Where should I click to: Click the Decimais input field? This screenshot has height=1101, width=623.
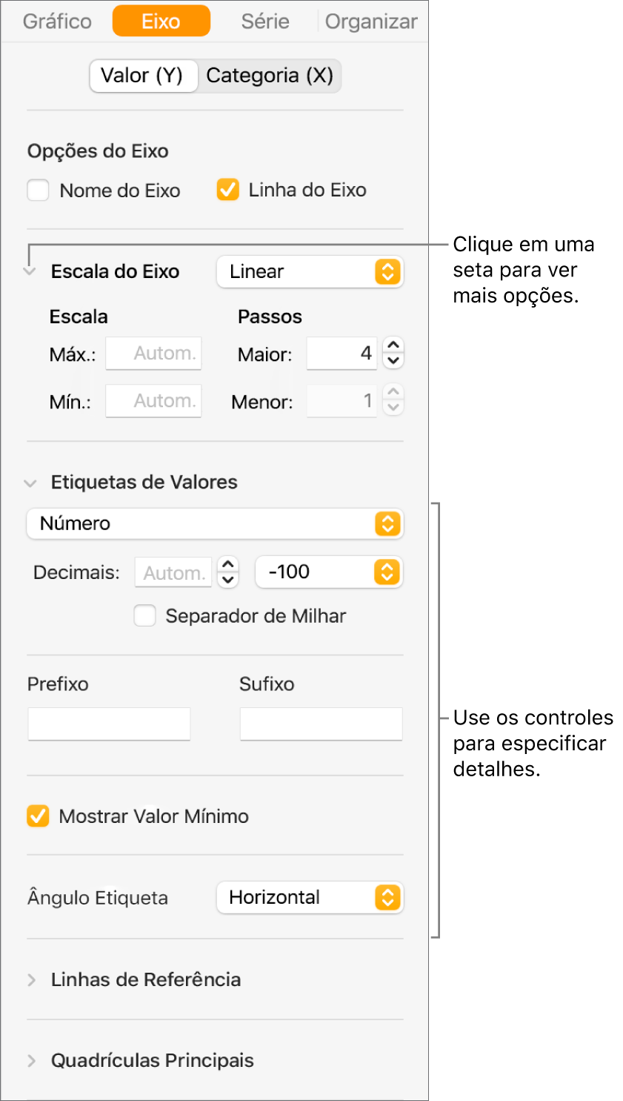click(173, 572)
